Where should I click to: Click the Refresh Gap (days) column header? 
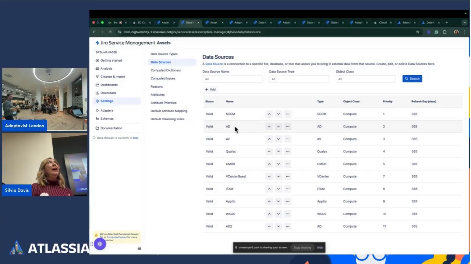(424, 102)
